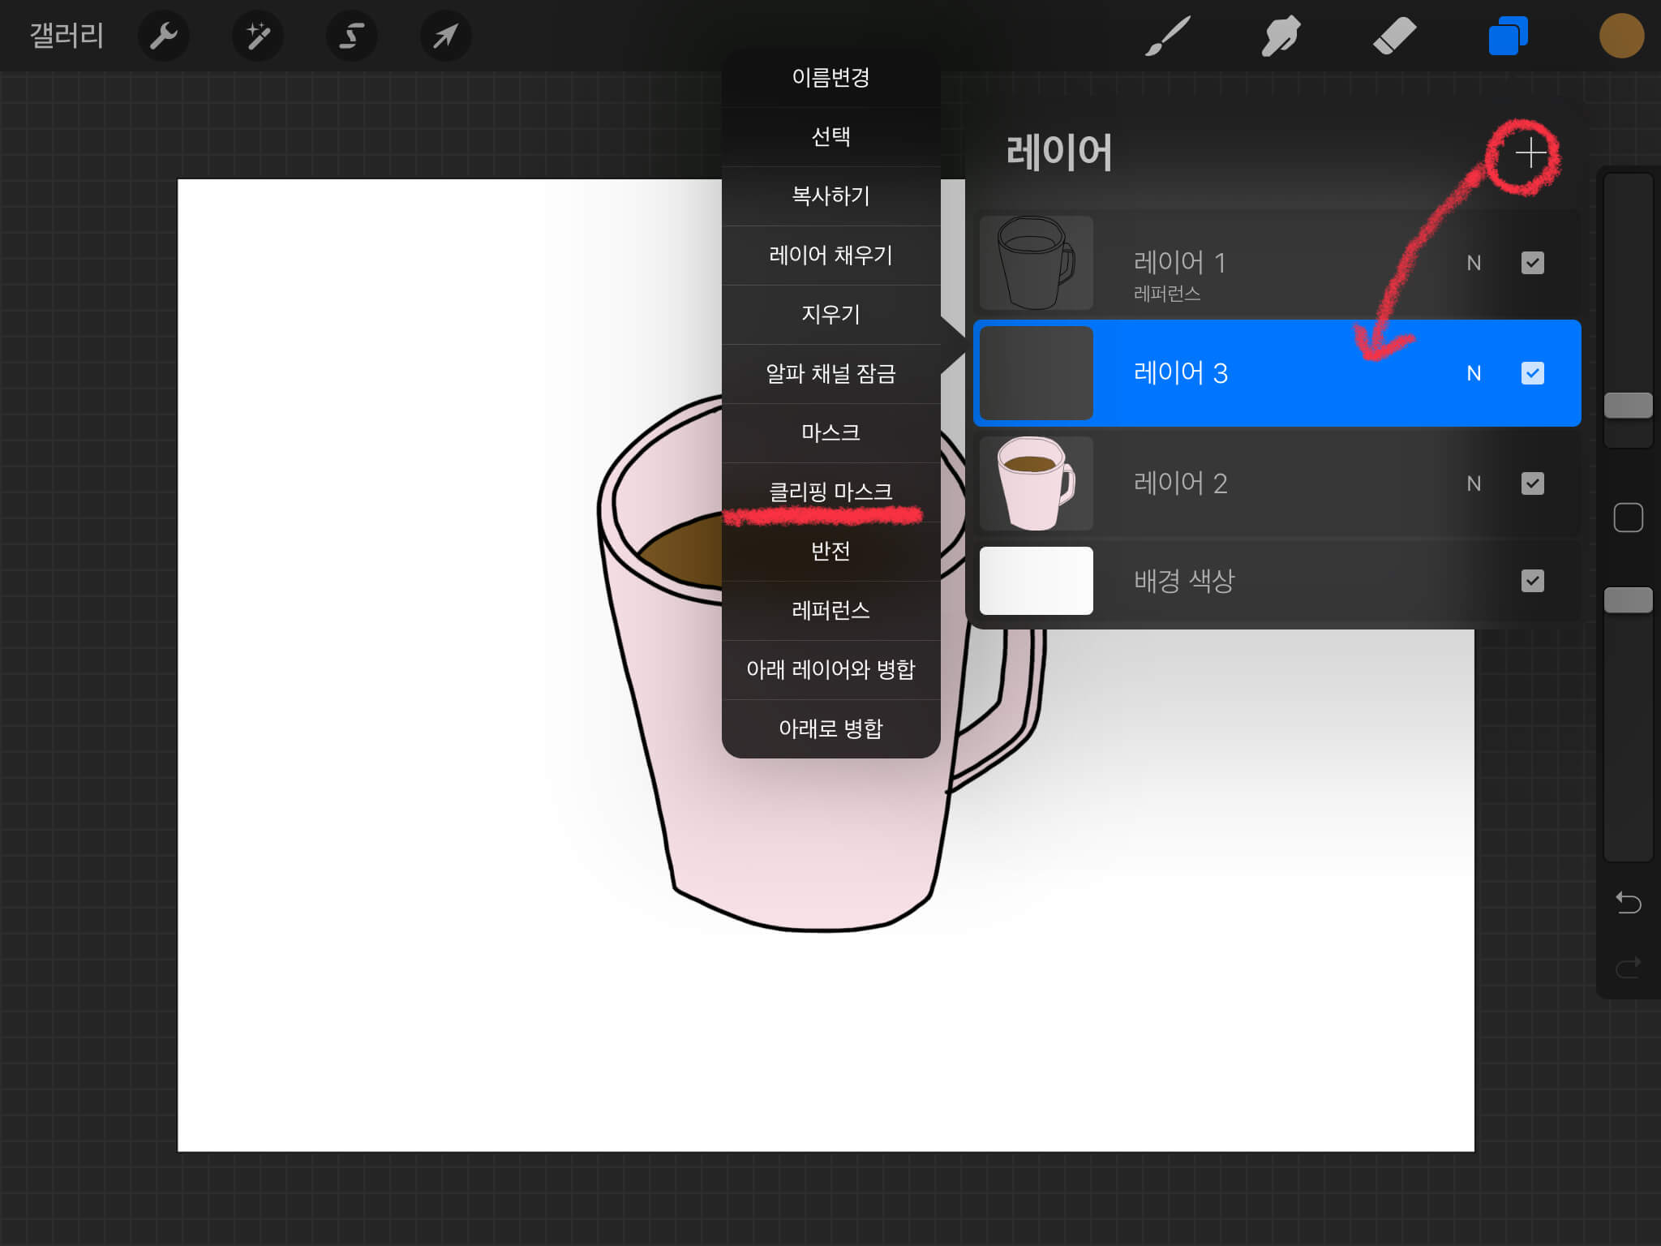
Task: Choose 클리핑 마스크 from the layer menu
Action: [830, 492]
